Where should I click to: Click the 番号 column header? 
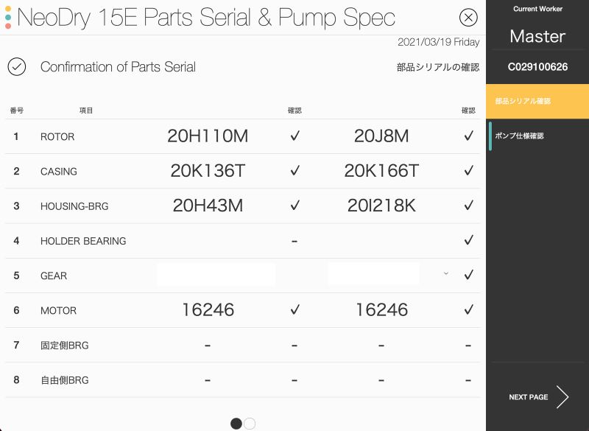(16, 111)
